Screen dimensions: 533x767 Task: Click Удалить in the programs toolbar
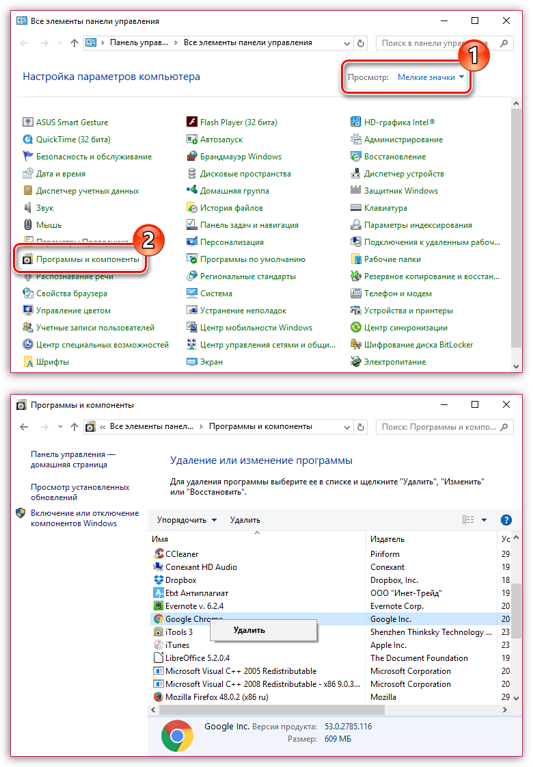pos(245,520)
